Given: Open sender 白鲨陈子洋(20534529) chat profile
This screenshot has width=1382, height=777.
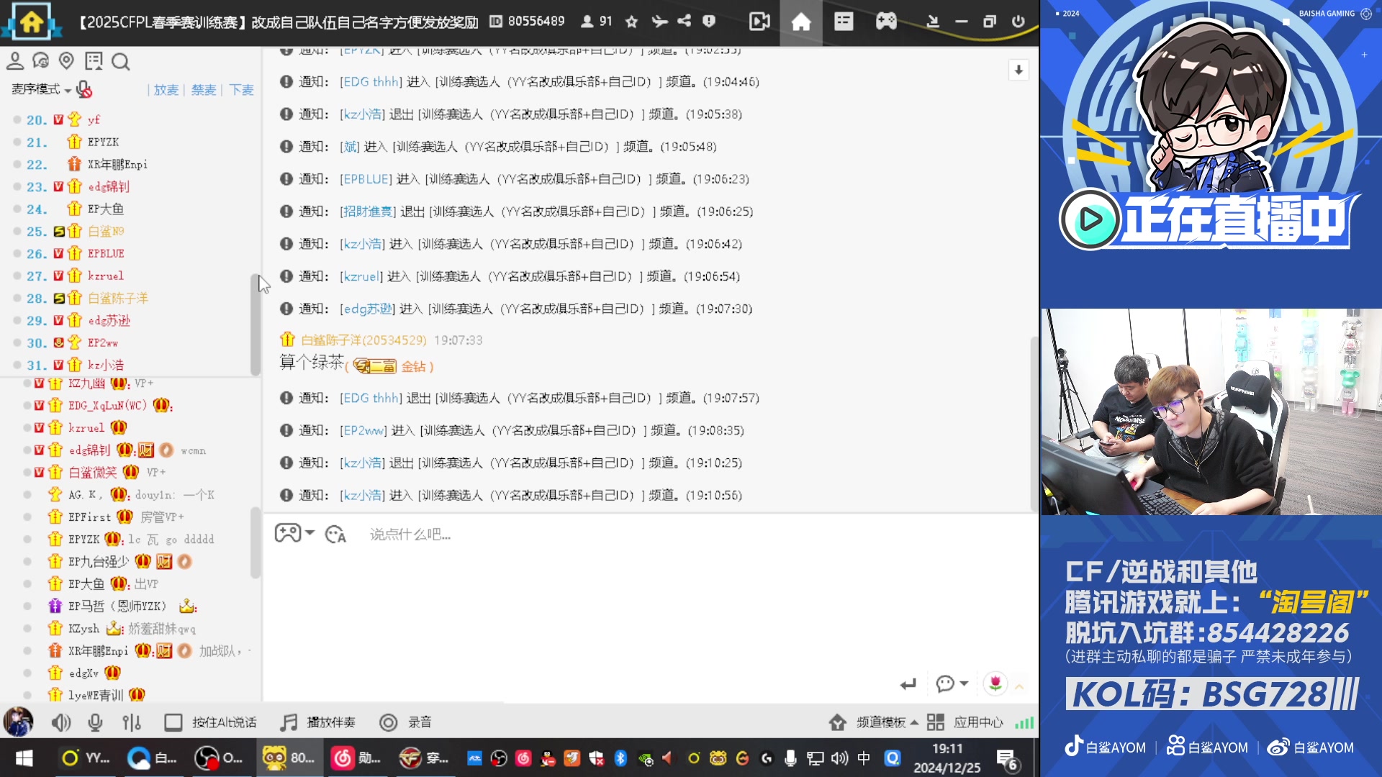Looking at the screenshot, I should (363, 340).
